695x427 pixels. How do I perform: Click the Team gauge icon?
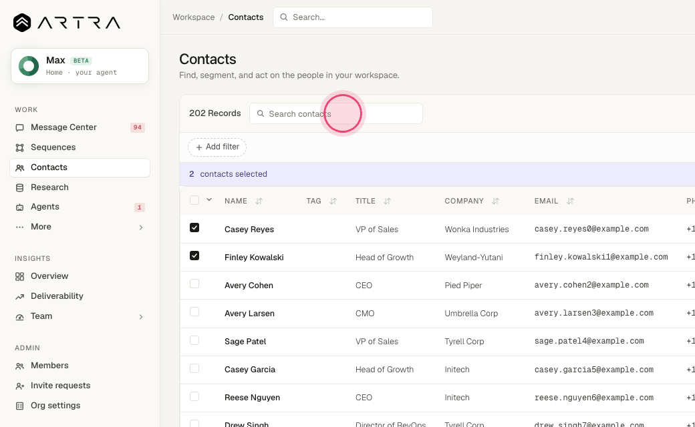click(x=19, y=317)
